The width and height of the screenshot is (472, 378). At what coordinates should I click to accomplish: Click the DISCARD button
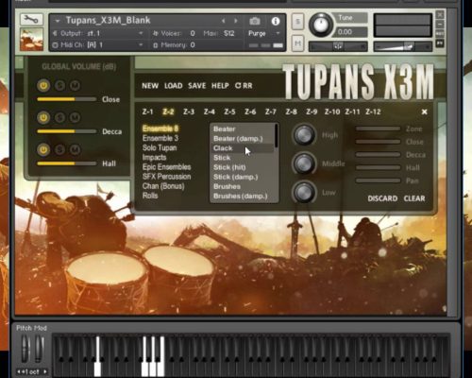coord(382,198)
